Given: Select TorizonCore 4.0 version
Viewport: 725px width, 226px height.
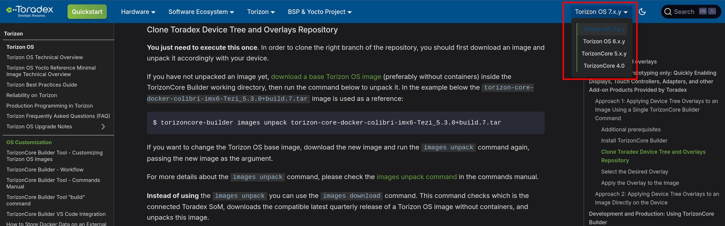Looking at the screenshot, I should pos(604,66).
